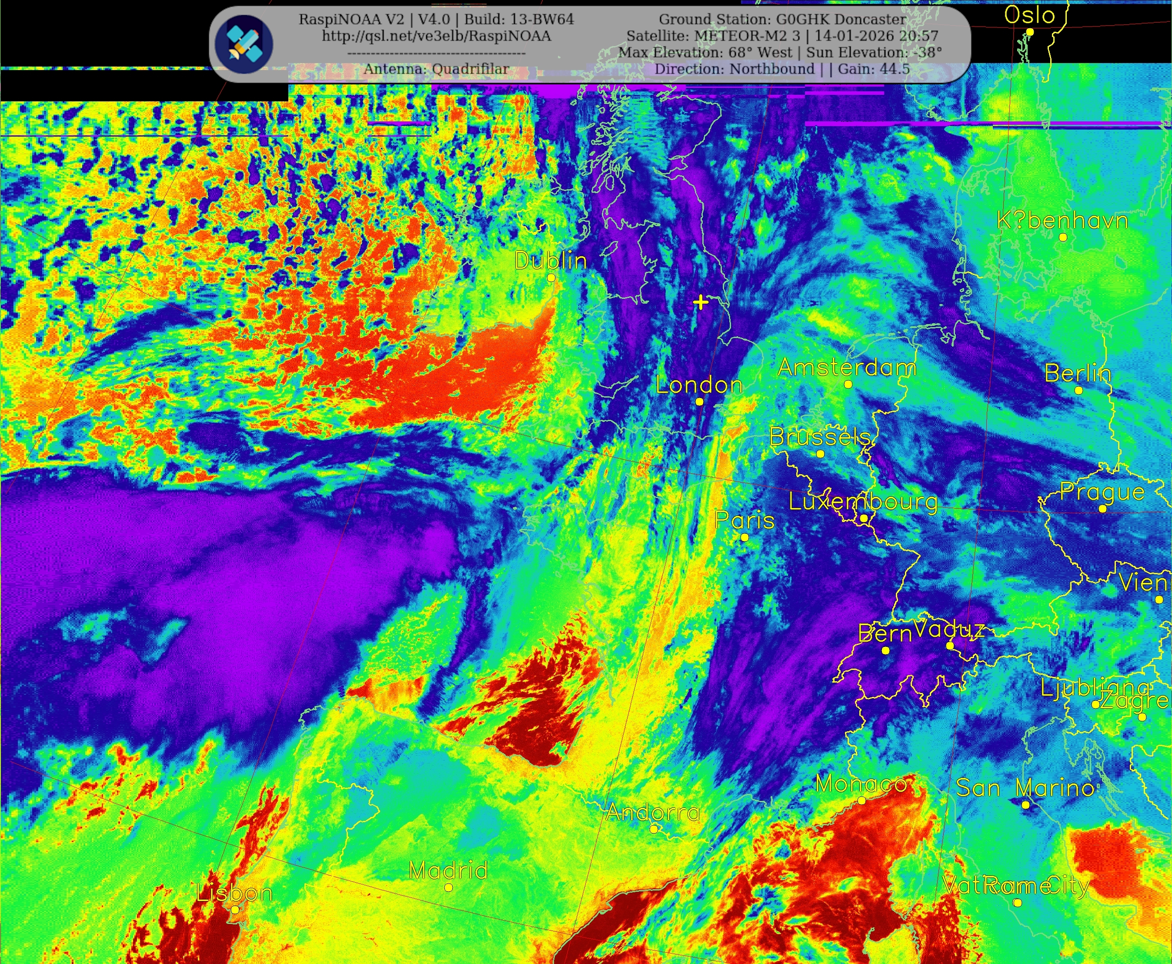Click the Oslo city marker dot
This screenshot has height=964, width=1172.
pyautogui.click(x=1030, y=32)
